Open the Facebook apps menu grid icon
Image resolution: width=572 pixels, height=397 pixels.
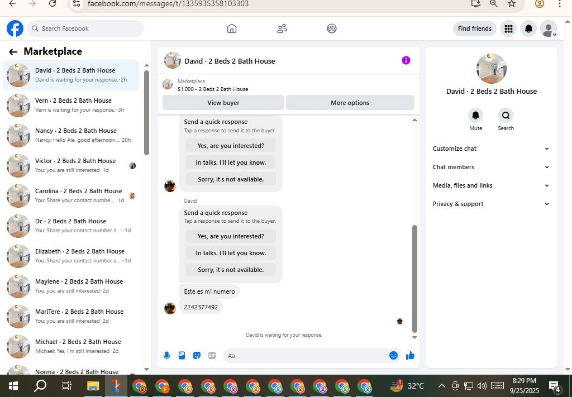(508, 28)
